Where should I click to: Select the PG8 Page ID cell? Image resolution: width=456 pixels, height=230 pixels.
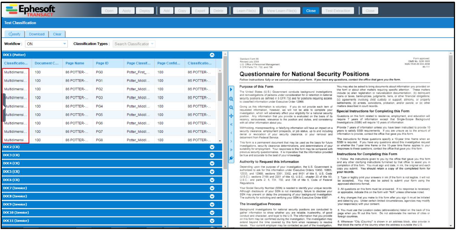tap(108, 140)
